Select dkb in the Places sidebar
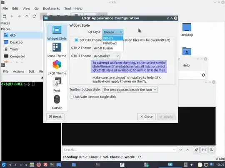 [x=22, y=35]
